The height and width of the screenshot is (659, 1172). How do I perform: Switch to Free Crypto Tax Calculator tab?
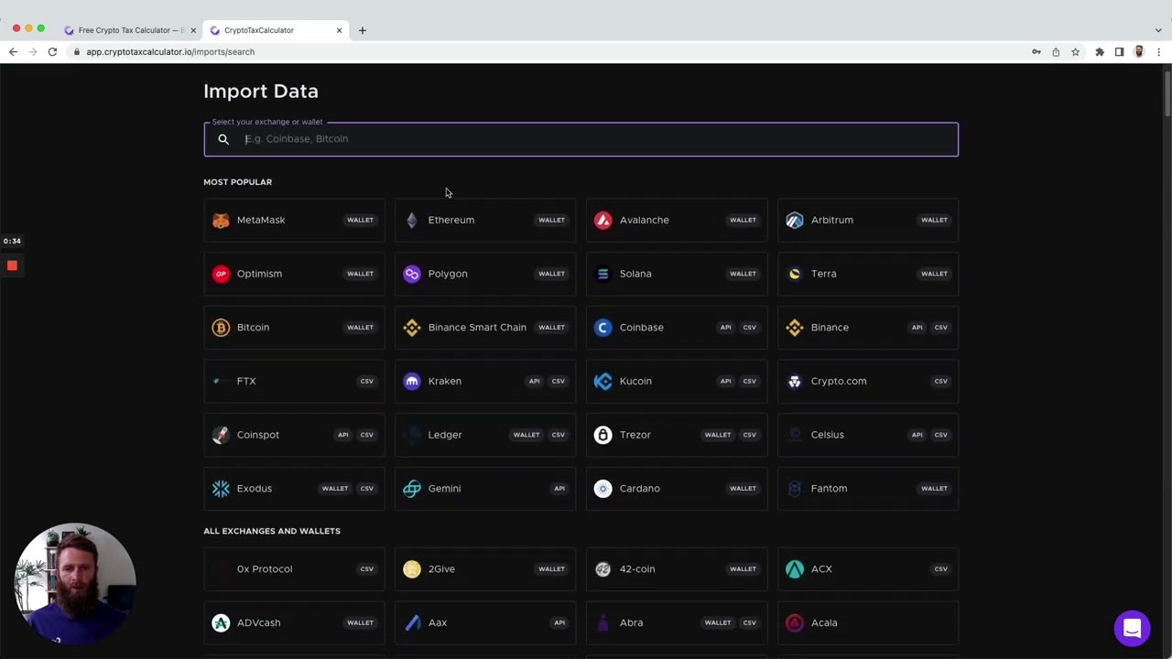(131, 30)
